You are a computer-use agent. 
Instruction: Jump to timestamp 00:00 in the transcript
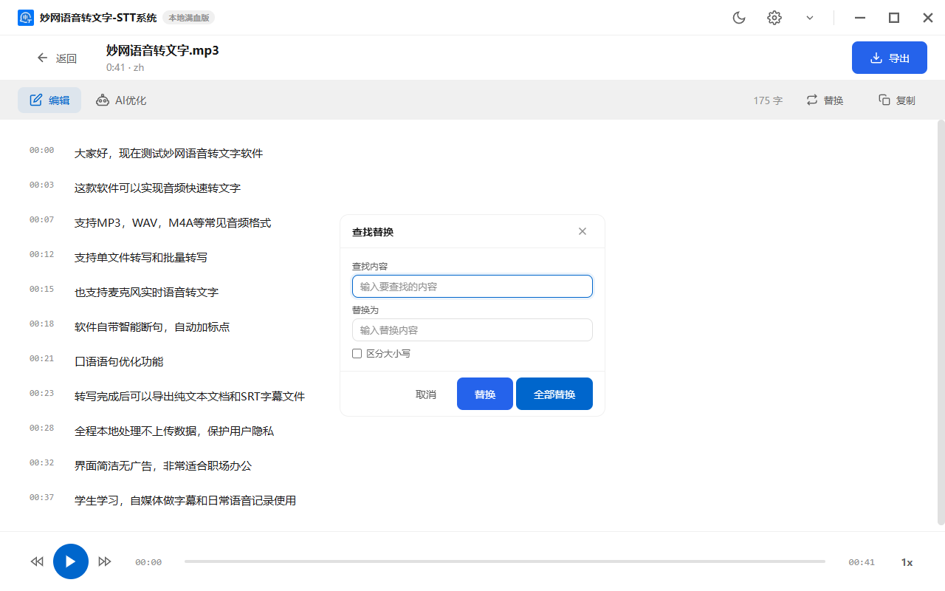click(x=41, y=151)
